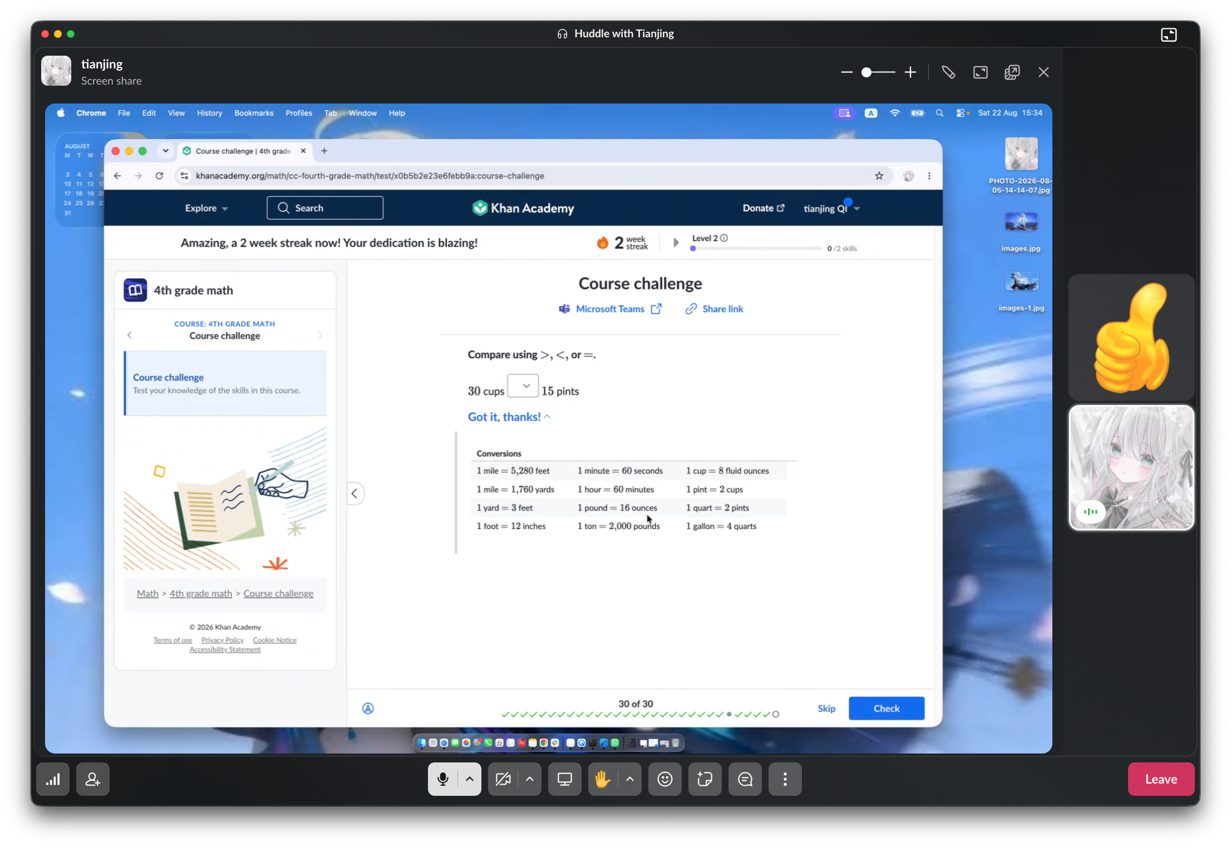
Task: Open the Chrome menu in the menu bar
Action: point(91,113)
